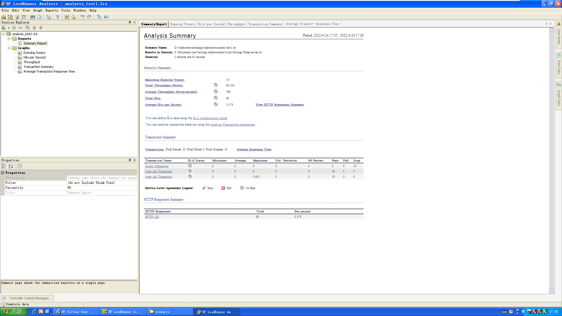Click the Action_Transaction link

[157, 166]
